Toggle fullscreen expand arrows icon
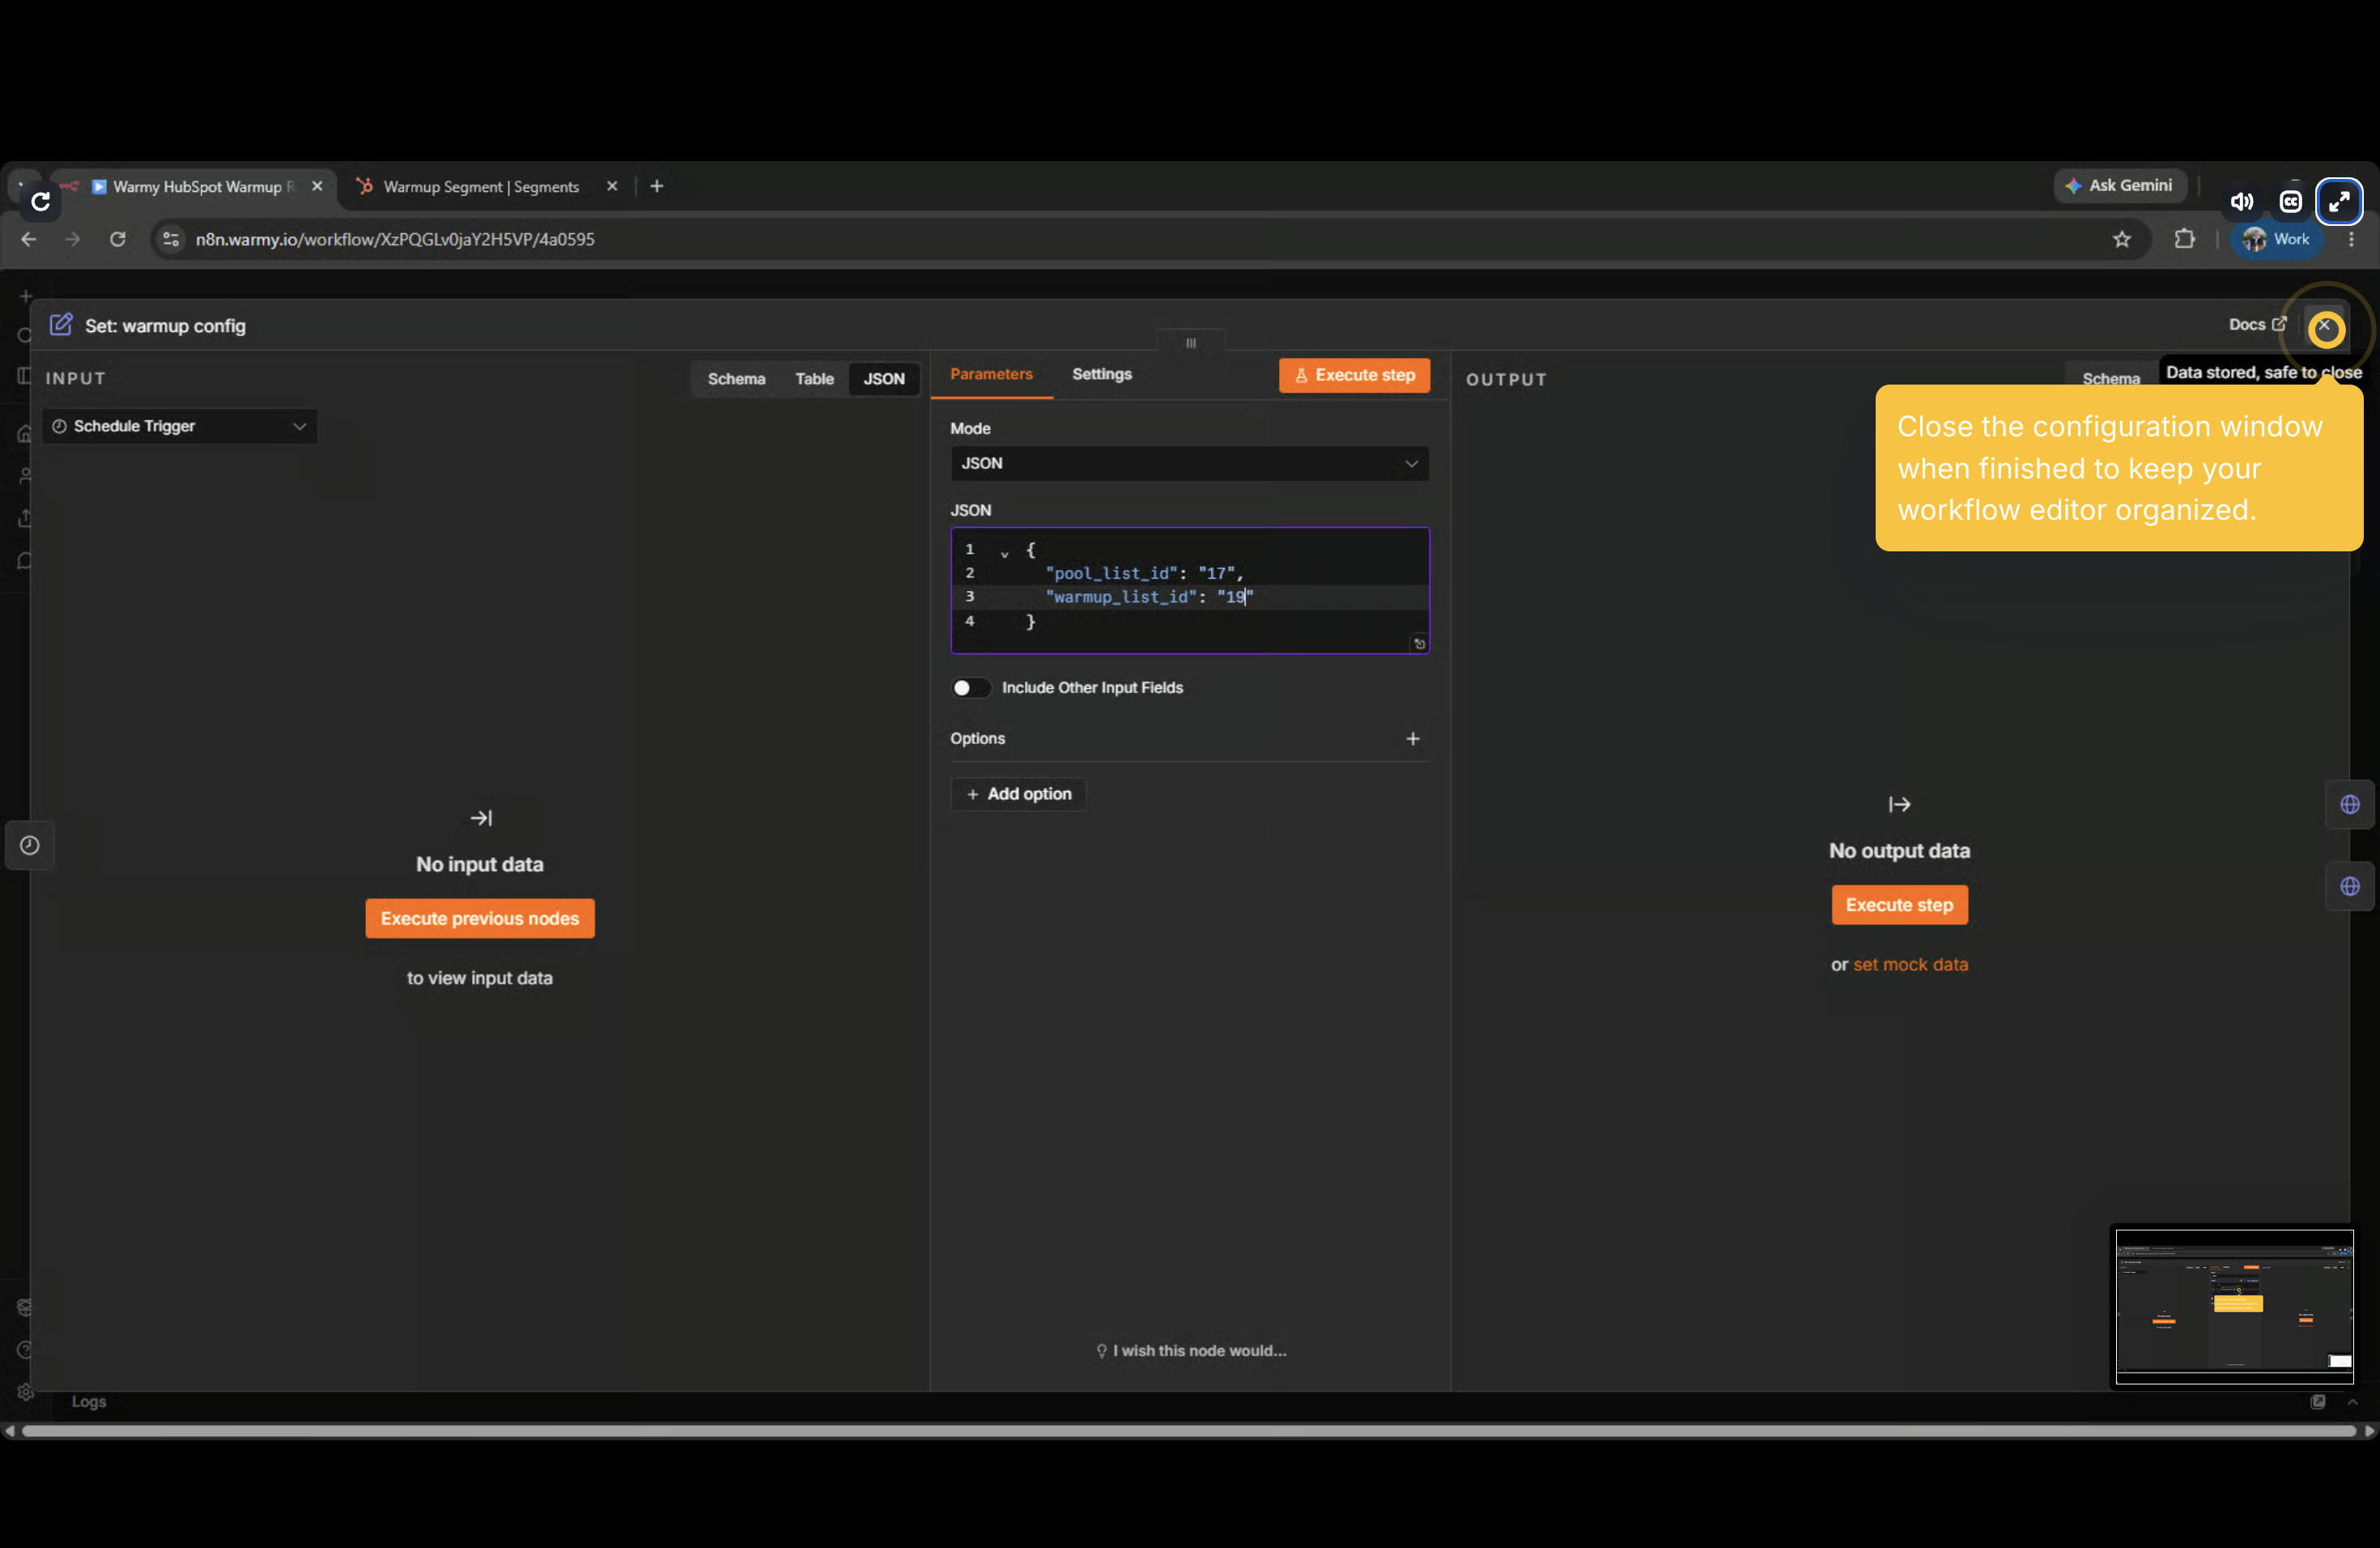Screen dimensions: 2380x1548 [2339, 202]
